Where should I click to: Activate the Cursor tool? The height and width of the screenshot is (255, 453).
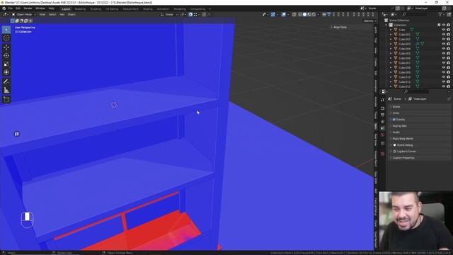coord(6,38)
